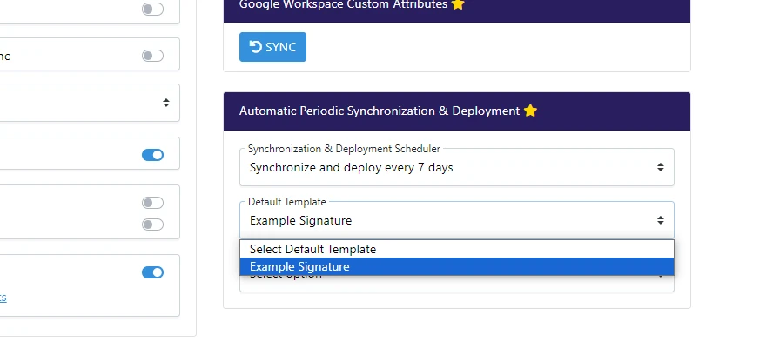Open the partially hidden "Select option" dropdown
Viewport: 766px width, 342px height.
(x=457, y=284)
